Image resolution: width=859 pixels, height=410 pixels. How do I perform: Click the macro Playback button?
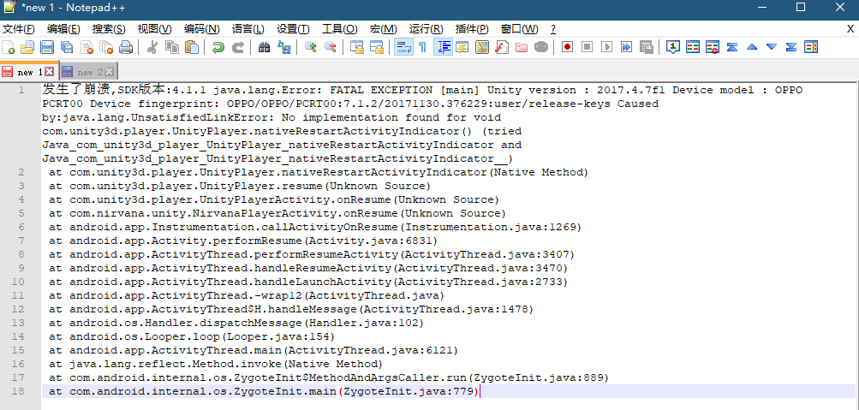tap(606, 48)
